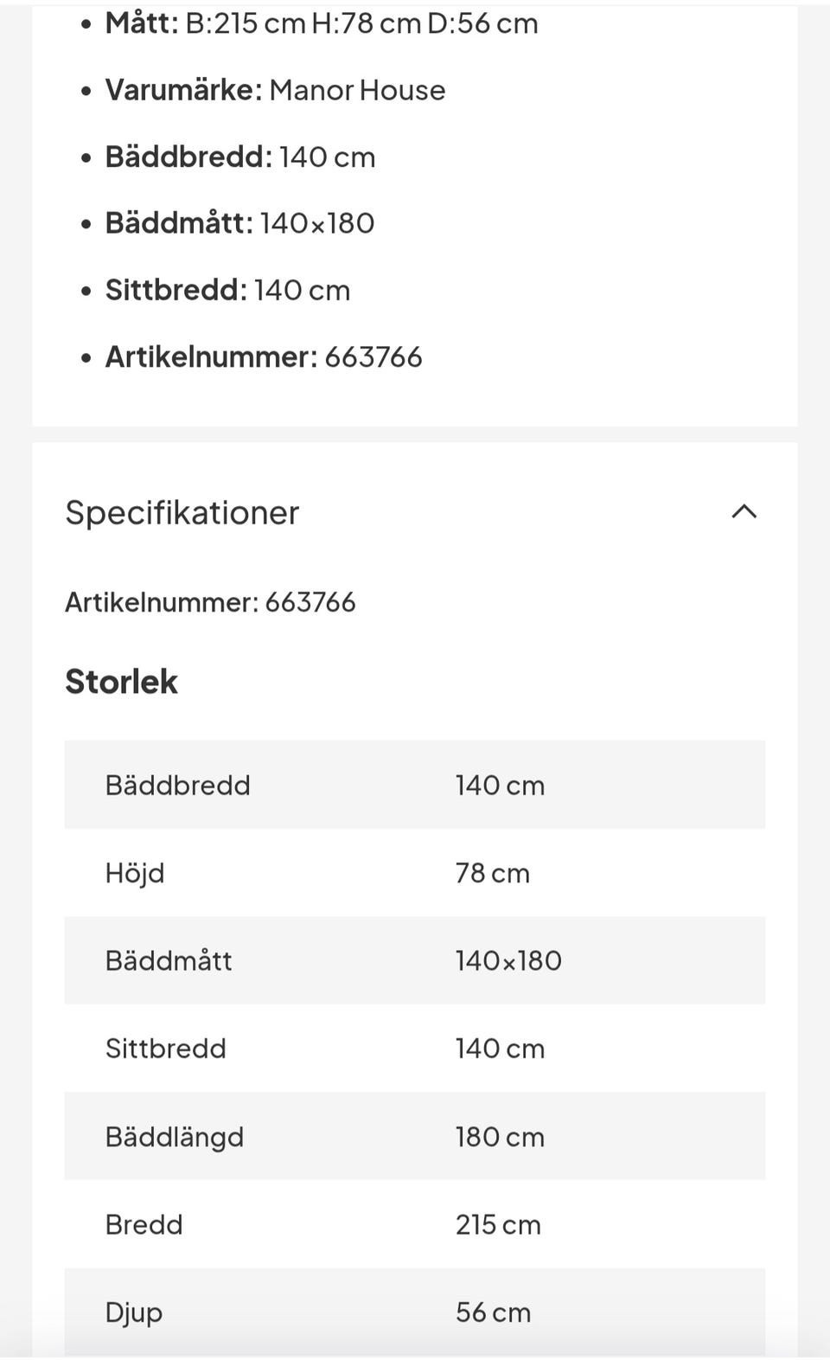Click the Specifikationer section heading
The image size is (830, 1360).
point(182,513)
